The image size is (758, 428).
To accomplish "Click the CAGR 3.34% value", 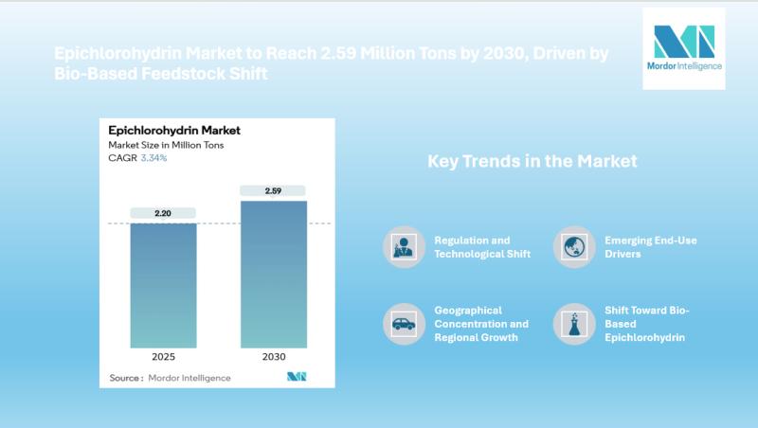I will [x=153, y=158].
